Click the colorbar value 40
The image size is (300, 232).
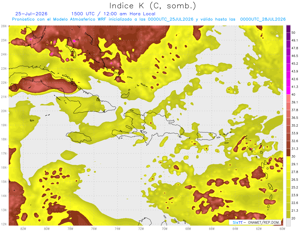click(x=293, y=95)
